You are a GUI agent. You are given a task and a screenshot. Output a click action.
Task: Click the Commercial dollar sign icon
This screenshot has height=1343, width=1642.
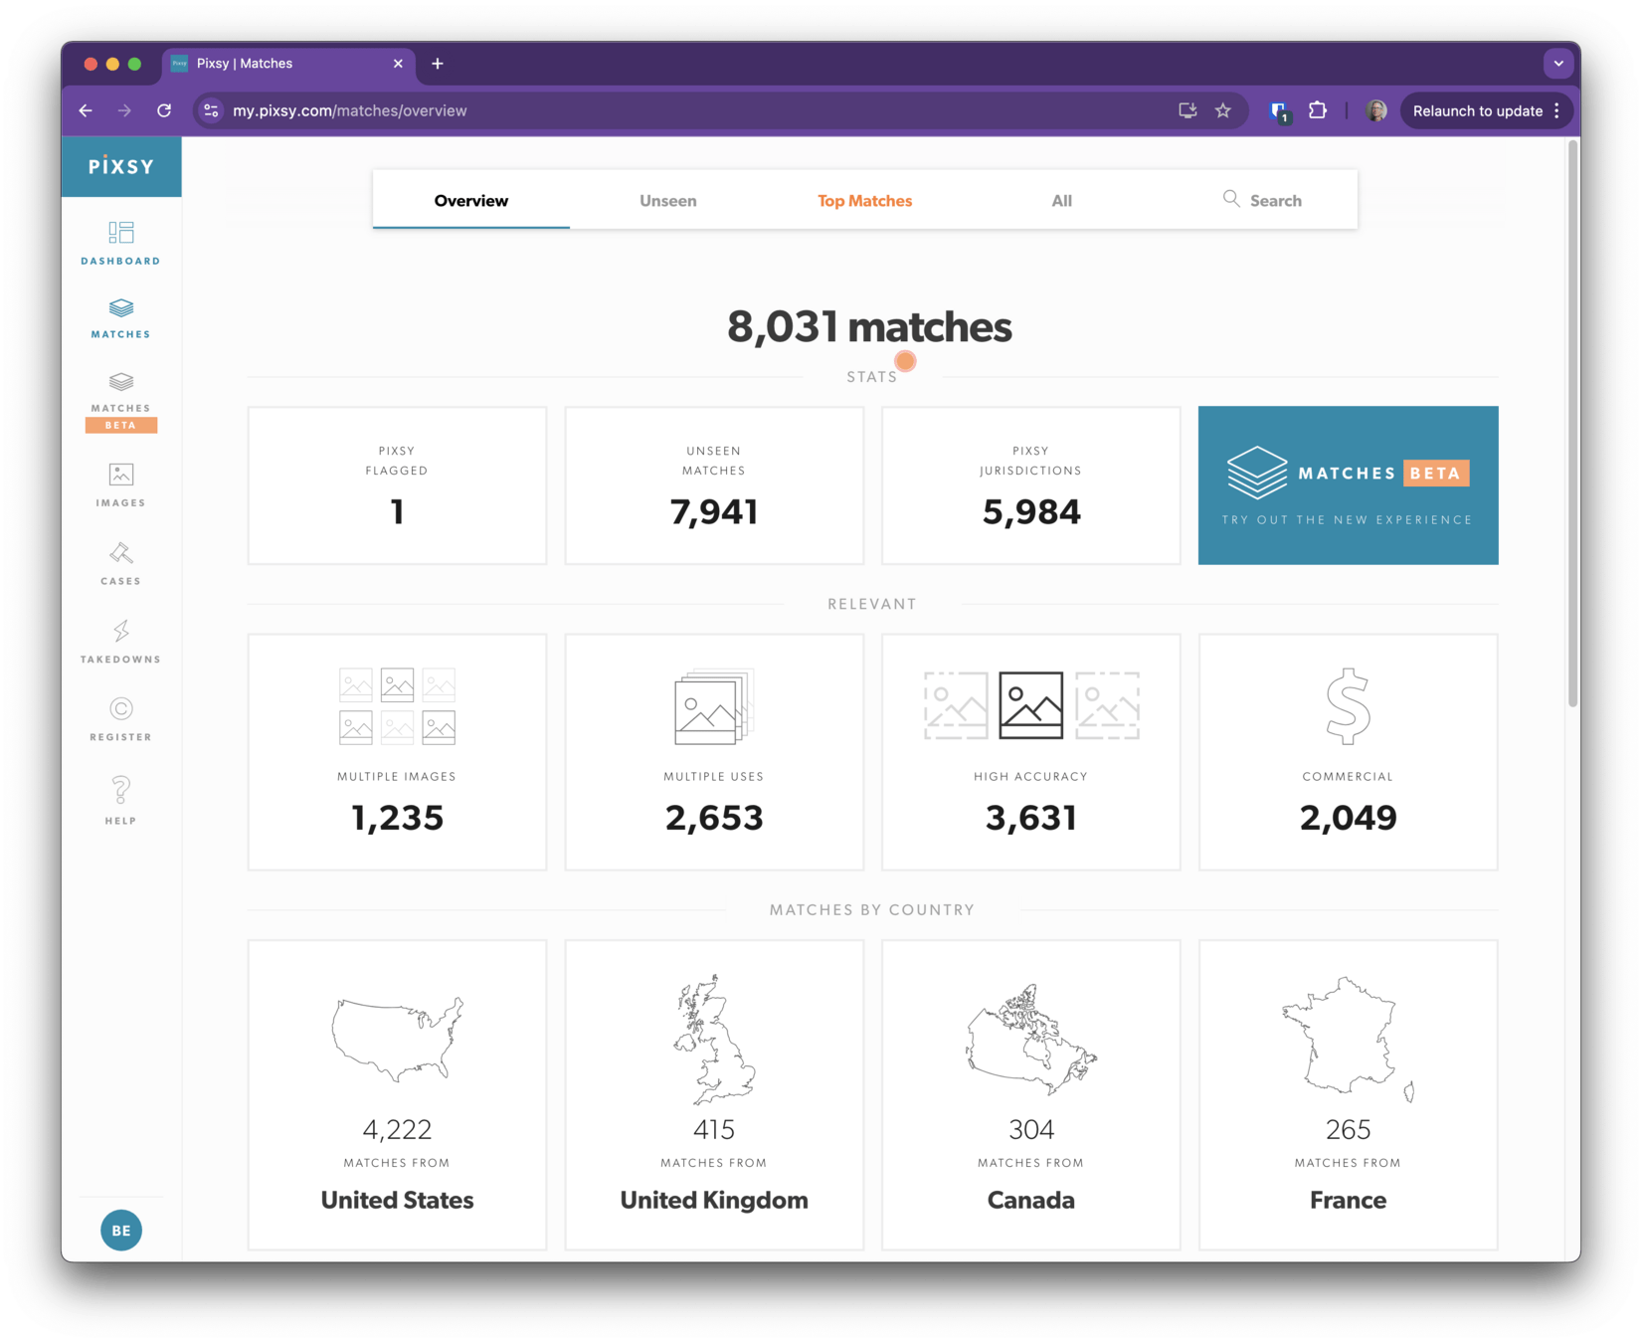click(1348, 706)
